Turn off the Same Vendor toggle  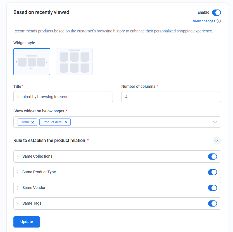[213, 188]
